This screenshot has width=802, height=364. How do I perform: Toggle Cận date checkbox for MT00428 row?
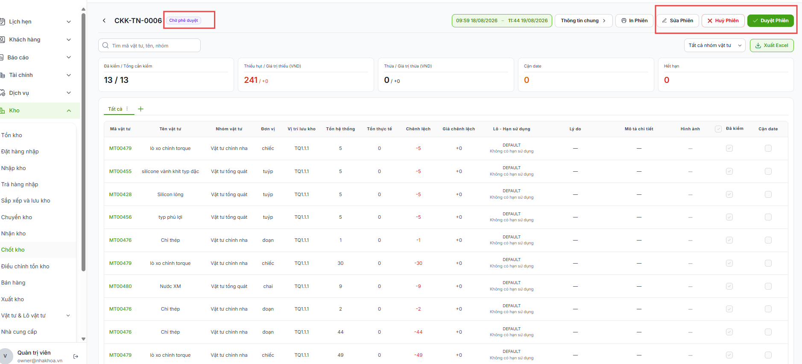(768, 194)
